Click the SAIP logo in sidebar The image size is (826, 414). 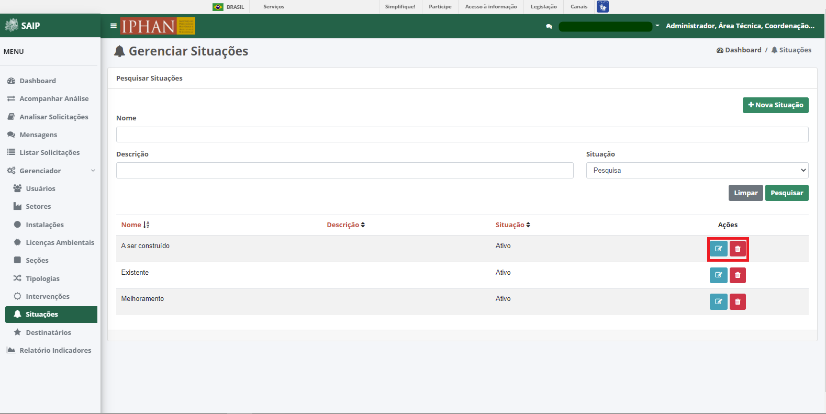[22, 25]
